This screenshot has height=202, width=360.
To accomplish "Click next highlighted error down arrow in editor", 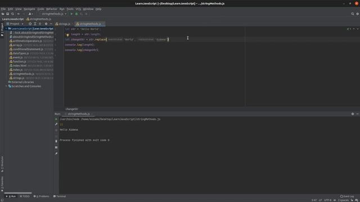I will [x=358, y=29].
